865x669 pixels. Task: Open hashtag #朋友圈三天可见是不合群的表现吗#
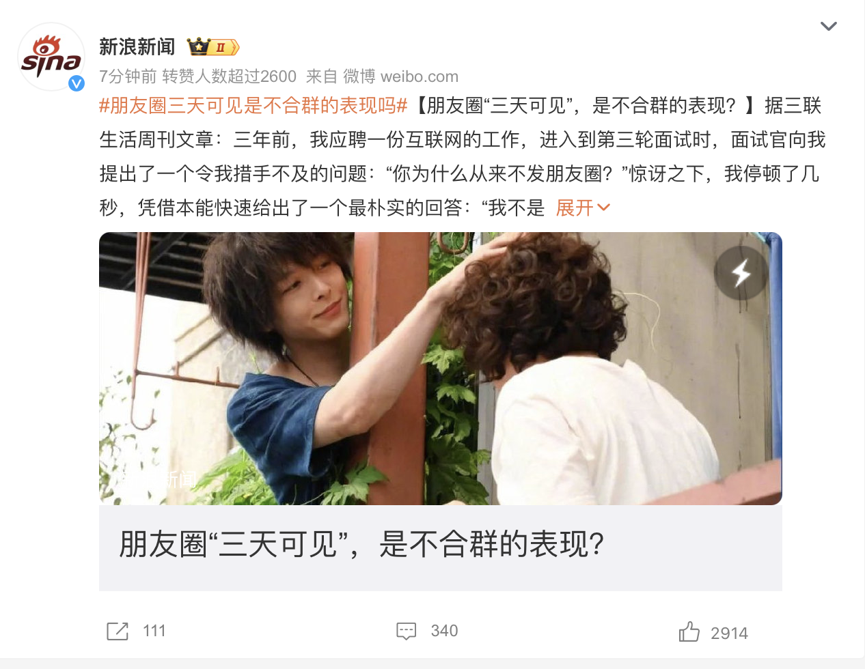[253, 105]
